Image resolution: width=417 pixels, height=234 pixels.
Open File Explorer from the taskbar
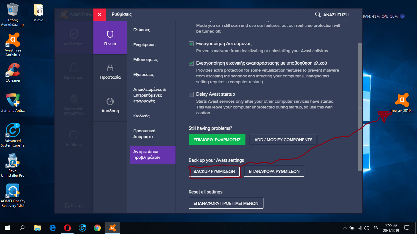tap(37, 228)
